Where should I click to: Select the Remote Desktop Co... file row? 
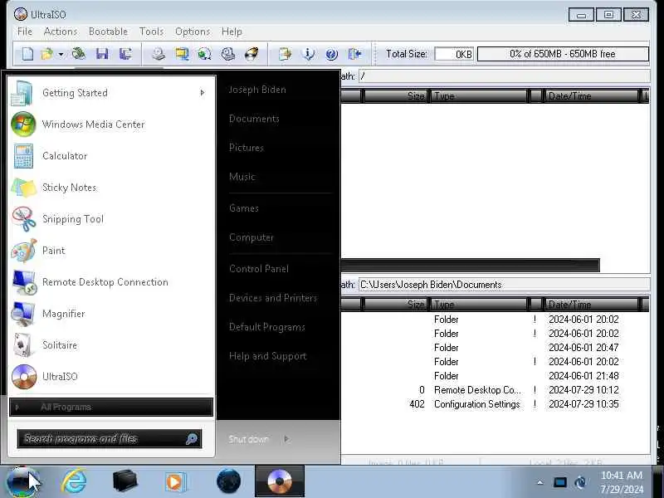(x=495, y=389)
